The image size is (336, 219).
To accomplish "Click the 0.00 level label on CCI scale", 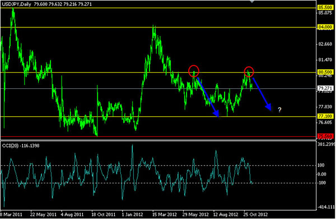I will (x=321, y=174).
